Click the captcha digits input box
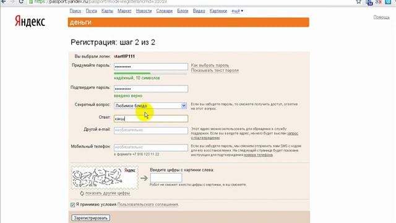 166,178
